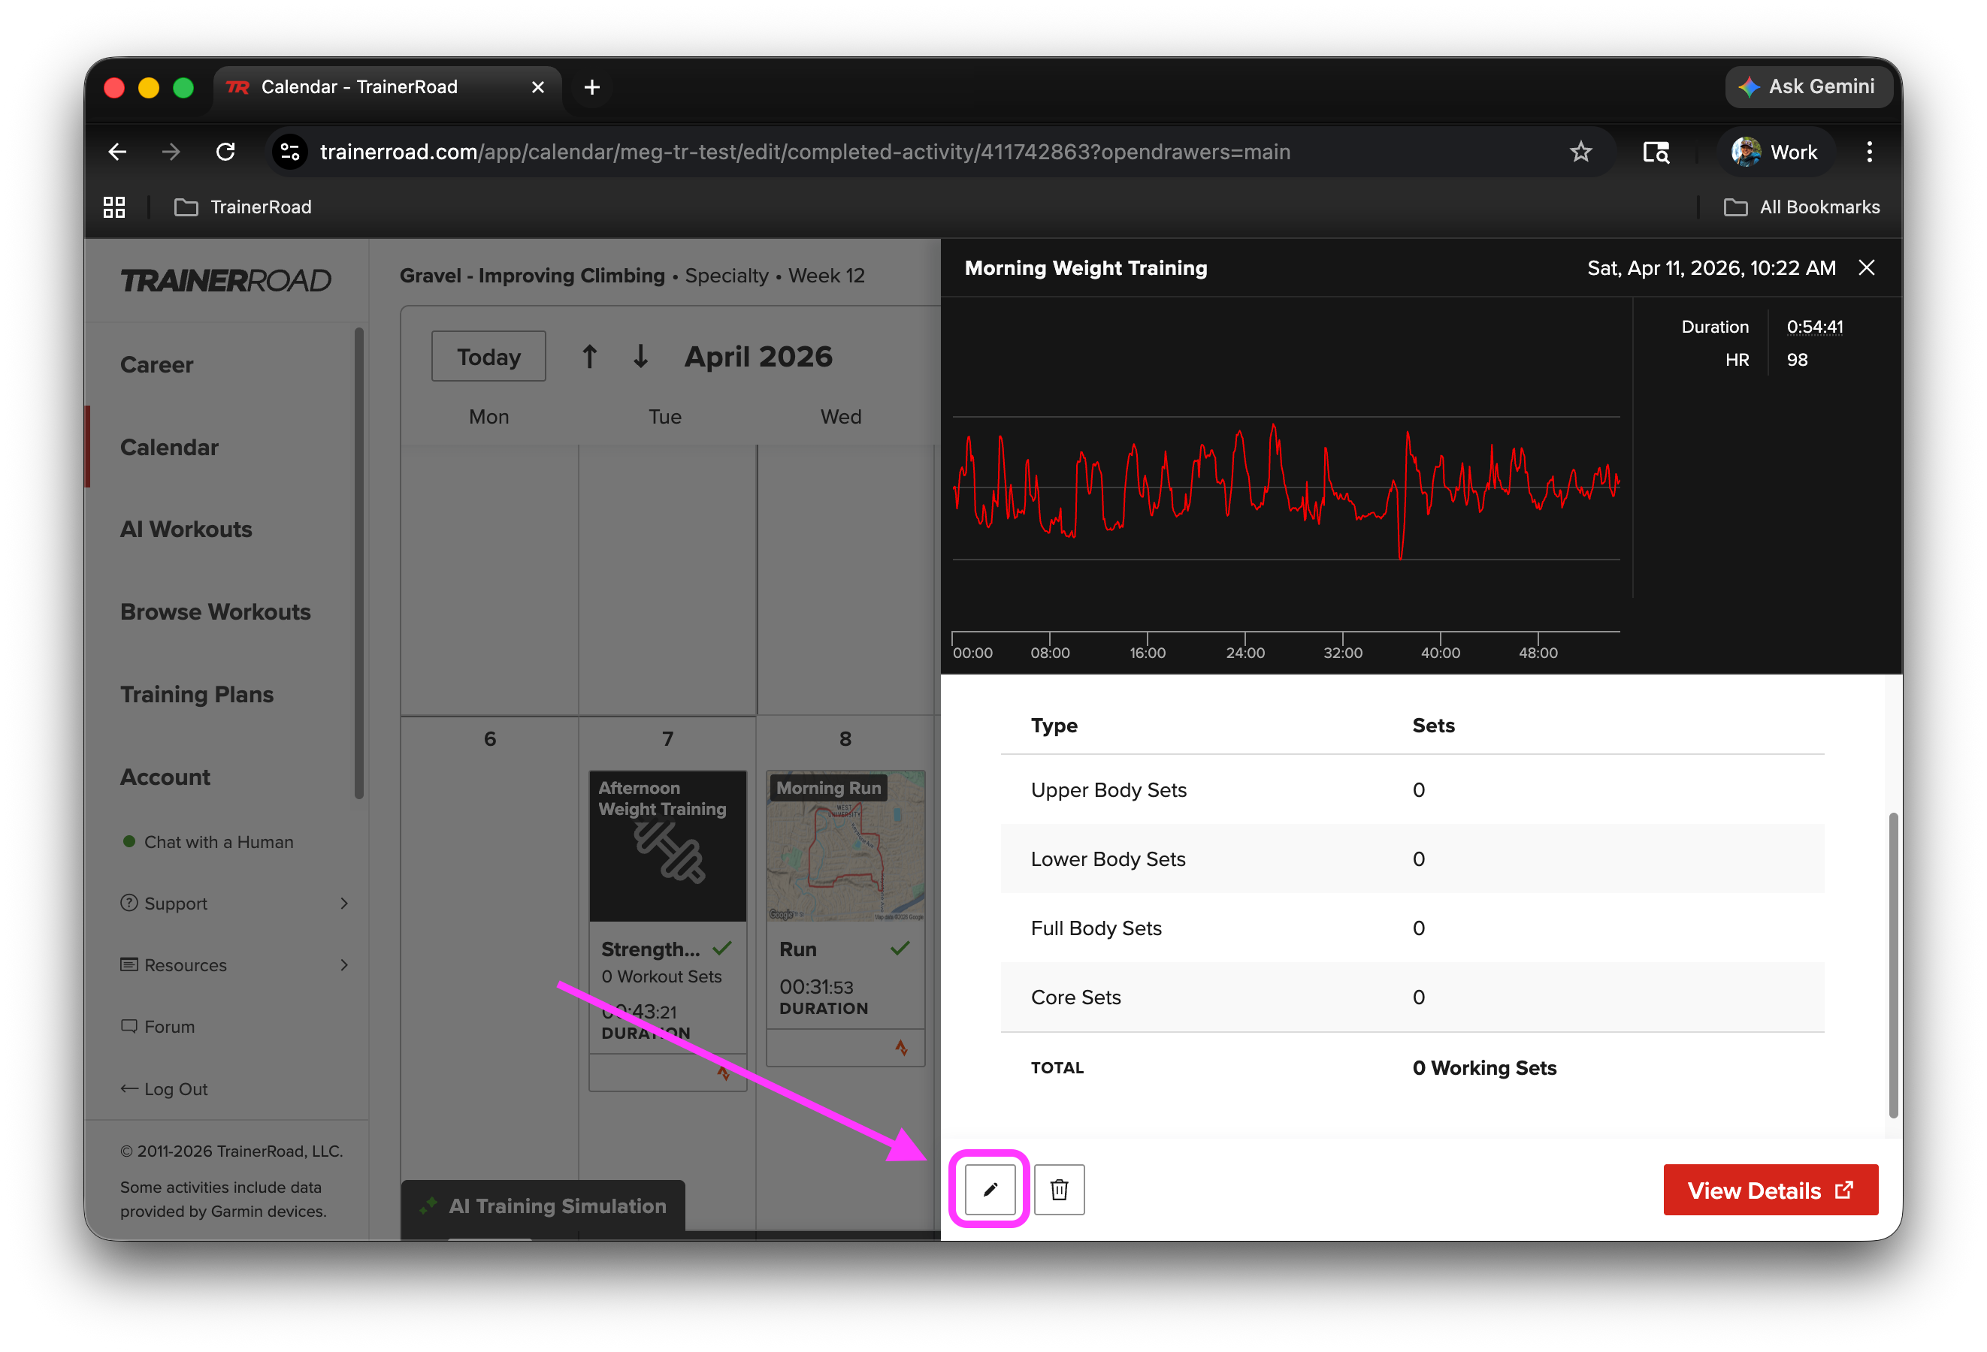
Task: Click the dumbbell icon on weight training card
Action: coord(669,852)
